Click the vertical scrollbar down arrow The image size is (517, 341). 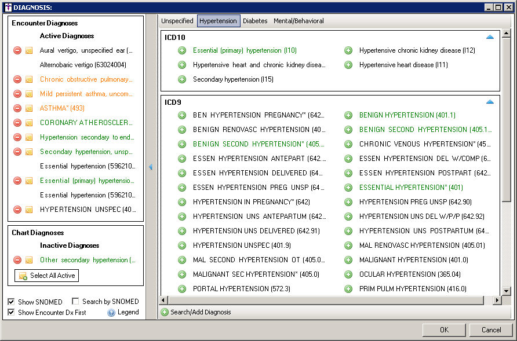pos(507,291)
